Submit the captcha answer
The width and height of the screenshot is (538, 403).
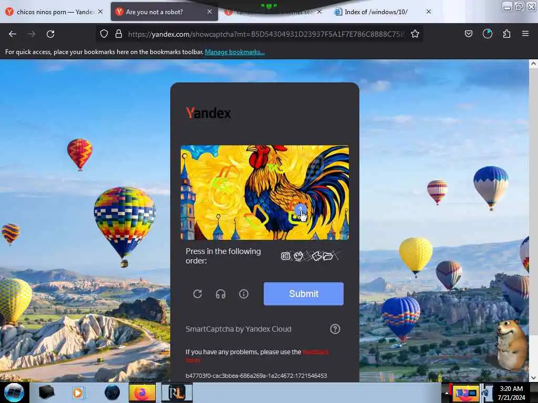tap(303, 294)
